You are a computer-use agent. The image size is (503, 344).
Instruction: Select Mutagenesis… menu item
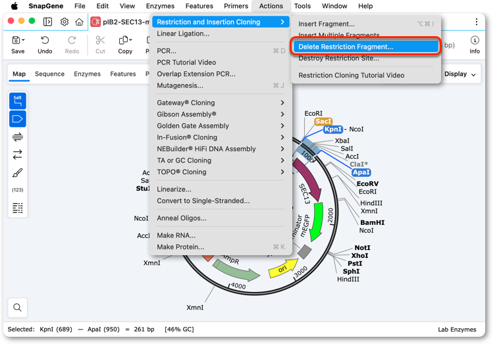click(x=221, y=86)
